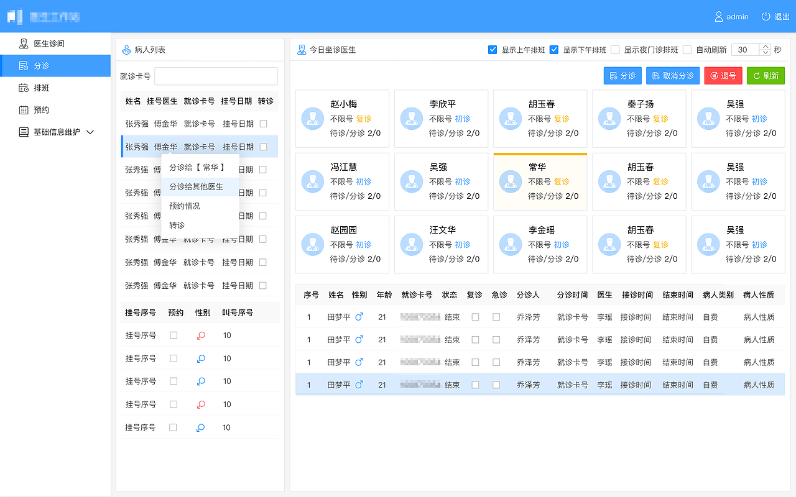Click the avatar of doctor 冯江慧
The height and width of the screenshot is (497, 796).
[313, 181]
